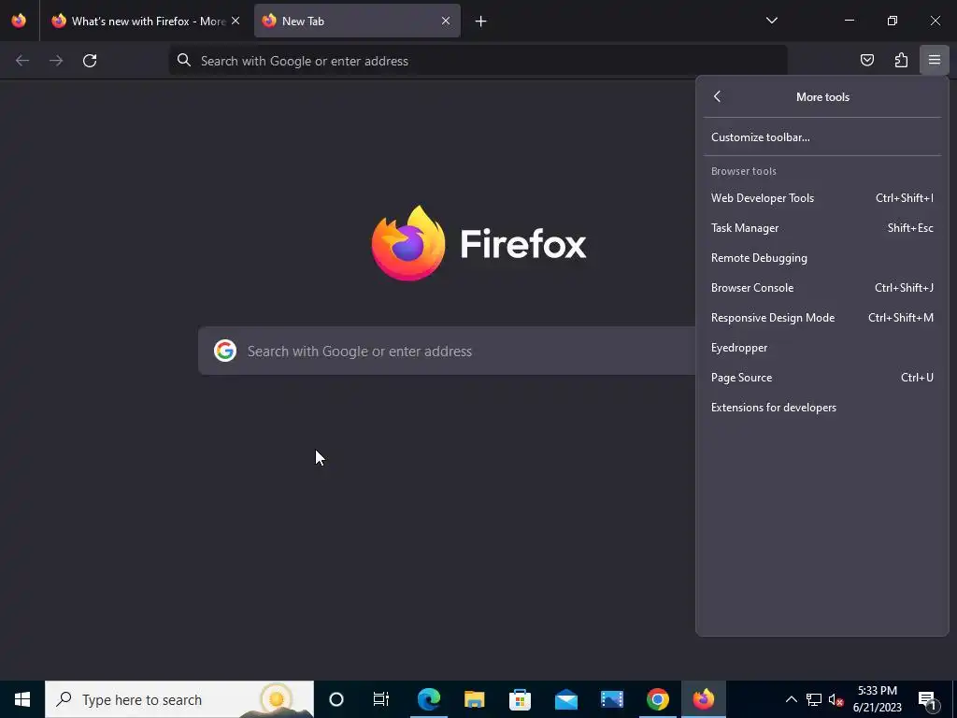Launch Google Chrome from taskbar

(x=657, y=699)
